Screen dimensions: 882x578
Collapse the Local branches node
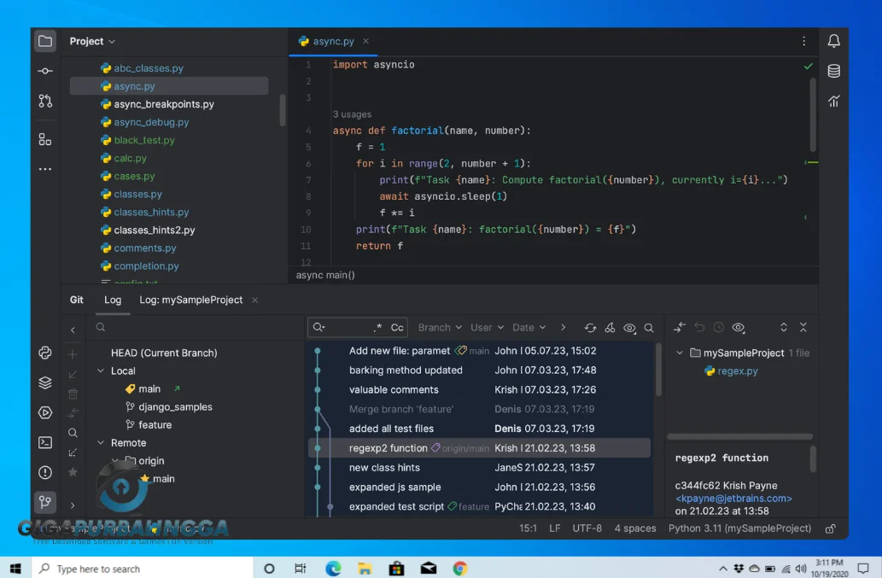tap(101, 371)
